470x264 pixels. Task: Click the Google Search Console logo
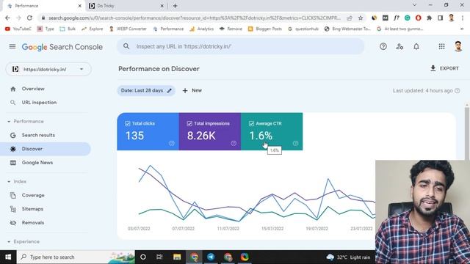[62, 47]
